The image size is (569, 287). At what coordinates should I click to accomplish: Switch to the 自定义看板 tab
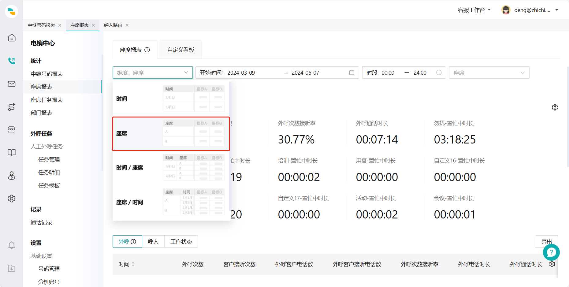pos(181,50)
